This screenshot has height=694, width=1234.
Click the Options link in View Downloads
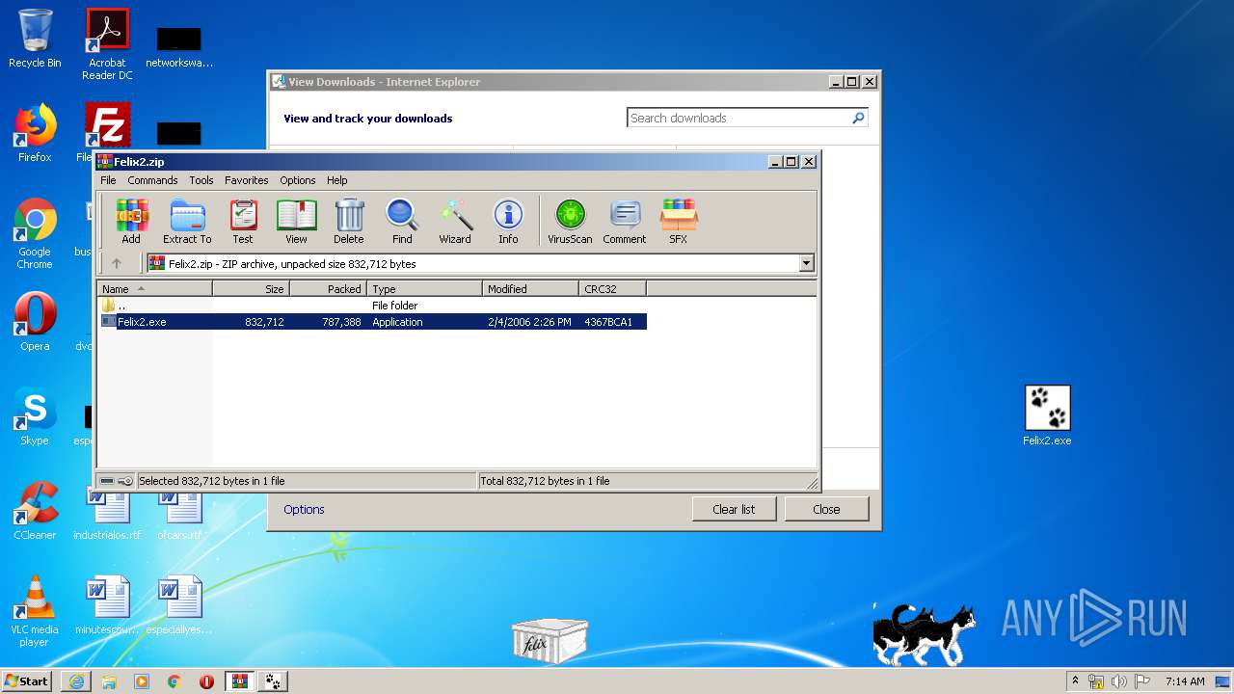304,509
